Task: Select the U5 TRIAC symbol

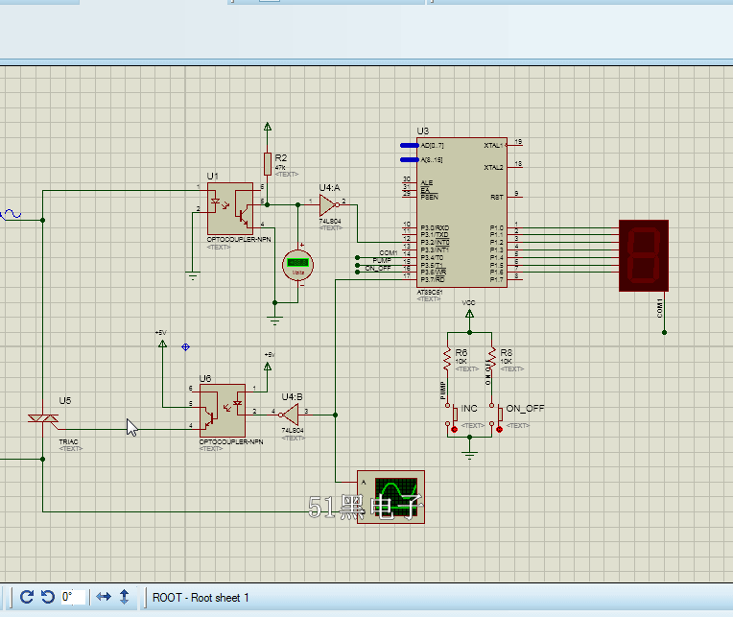Action: point(43,418)
